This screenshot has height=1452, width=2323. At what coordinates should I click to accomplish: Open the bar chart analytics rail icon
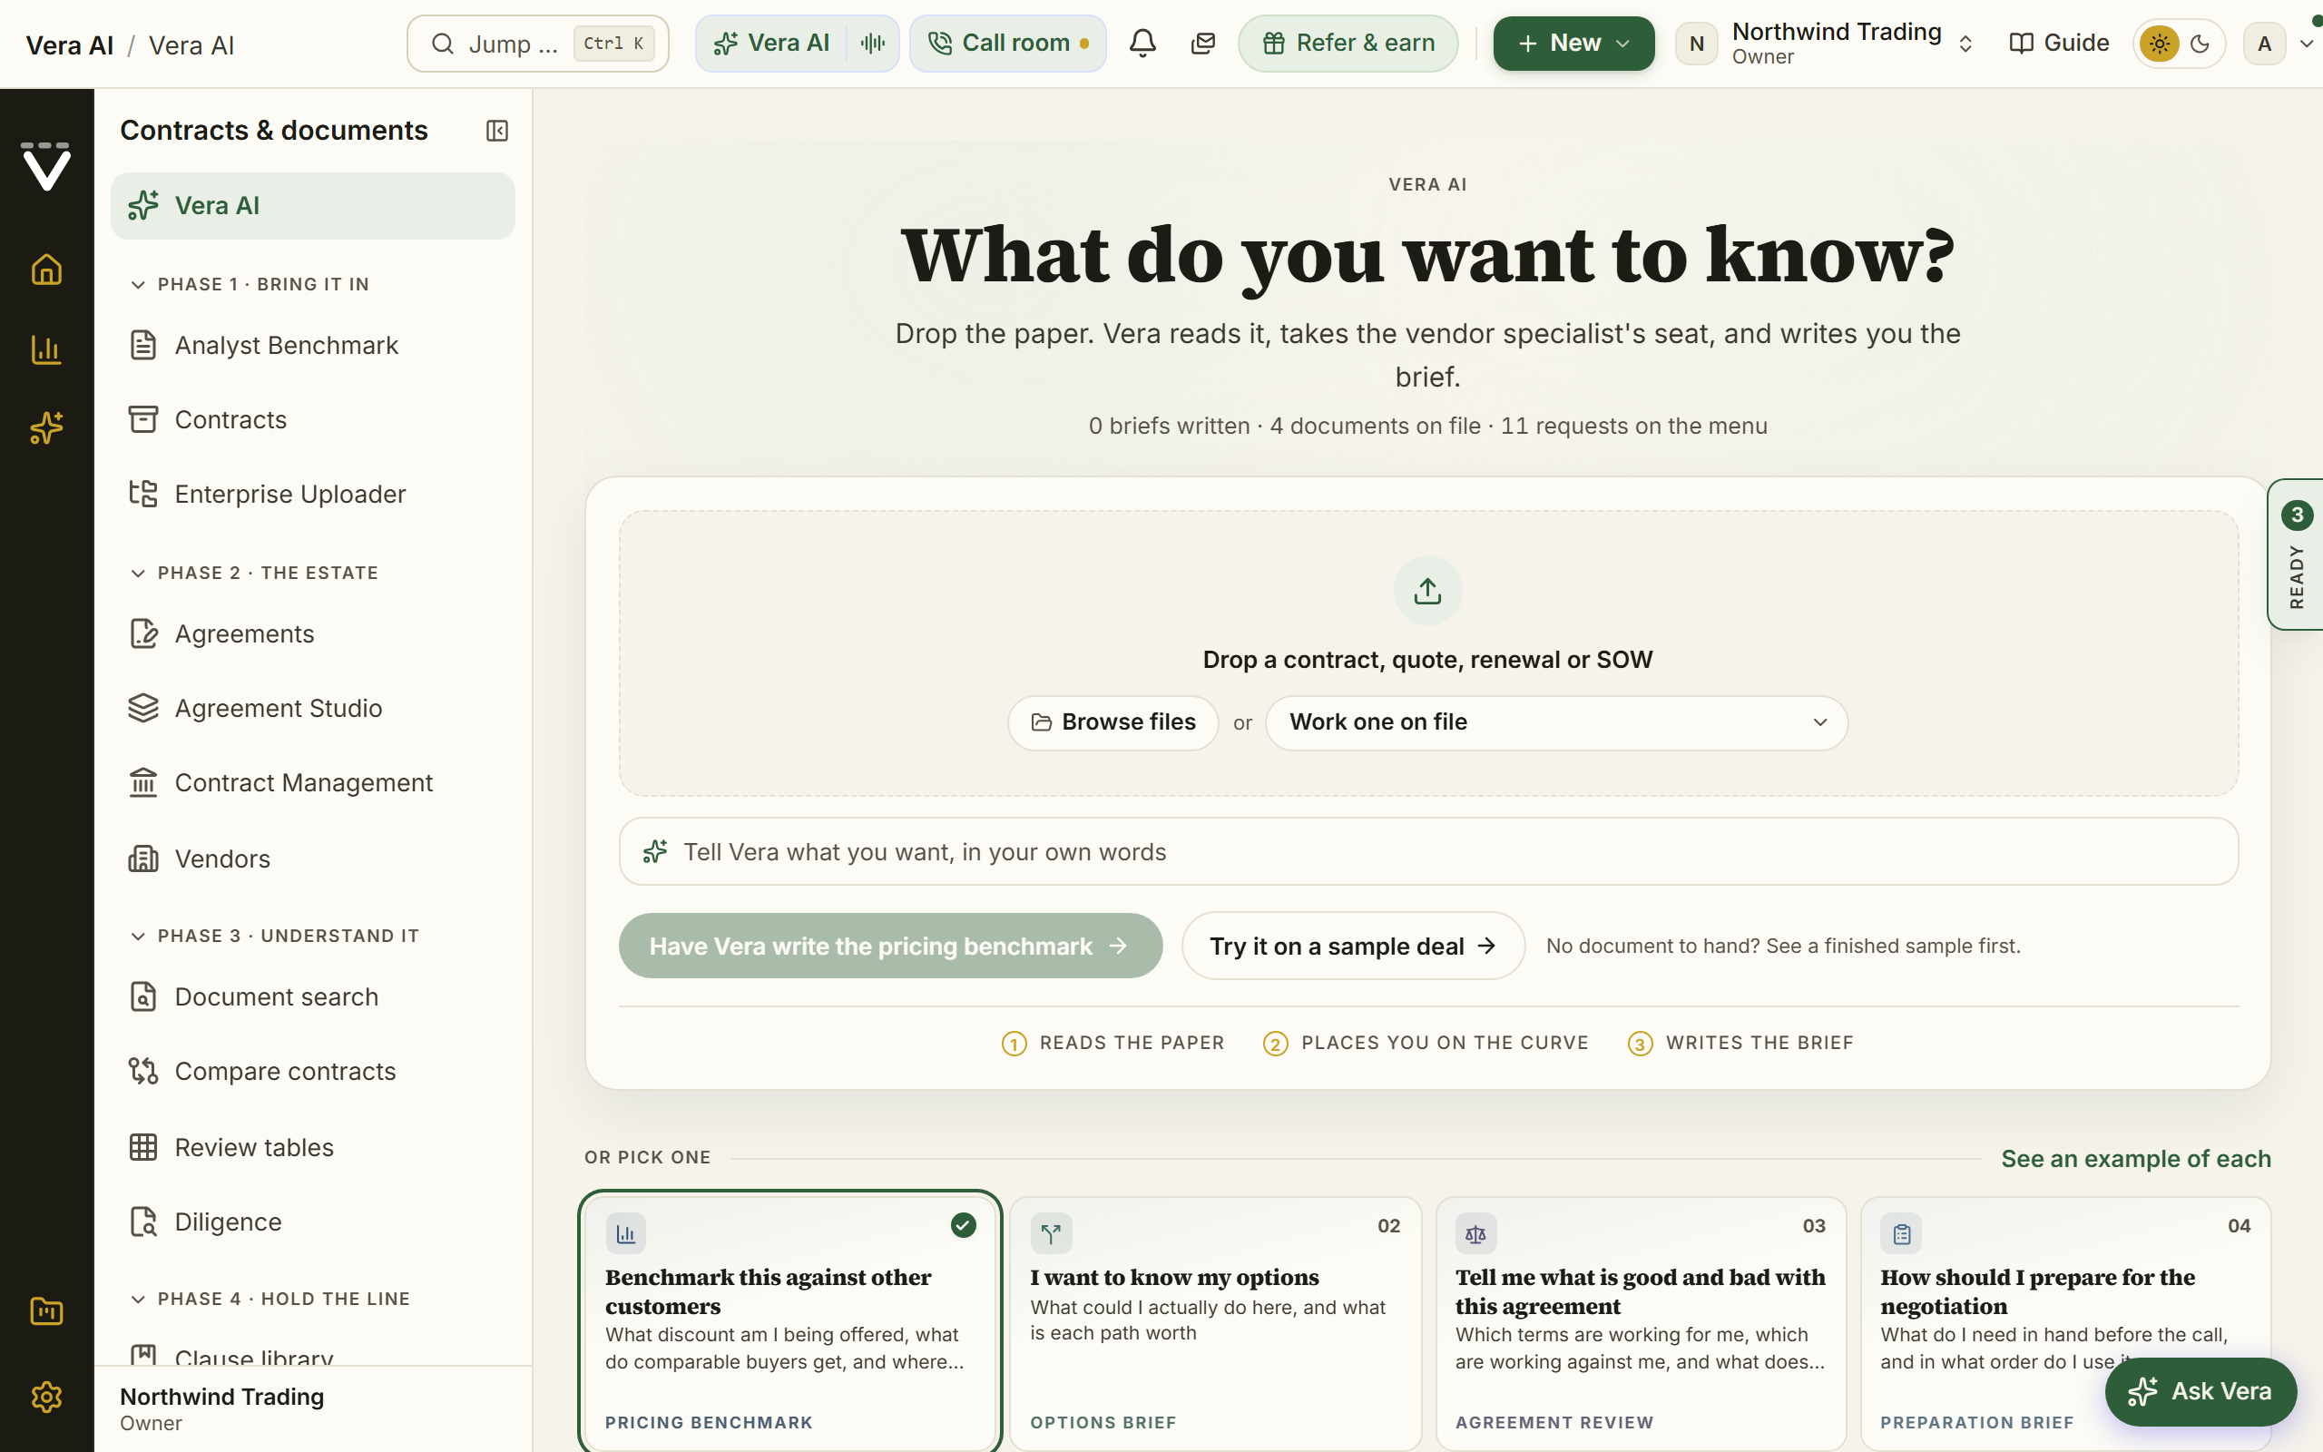(x=46, y=349)
